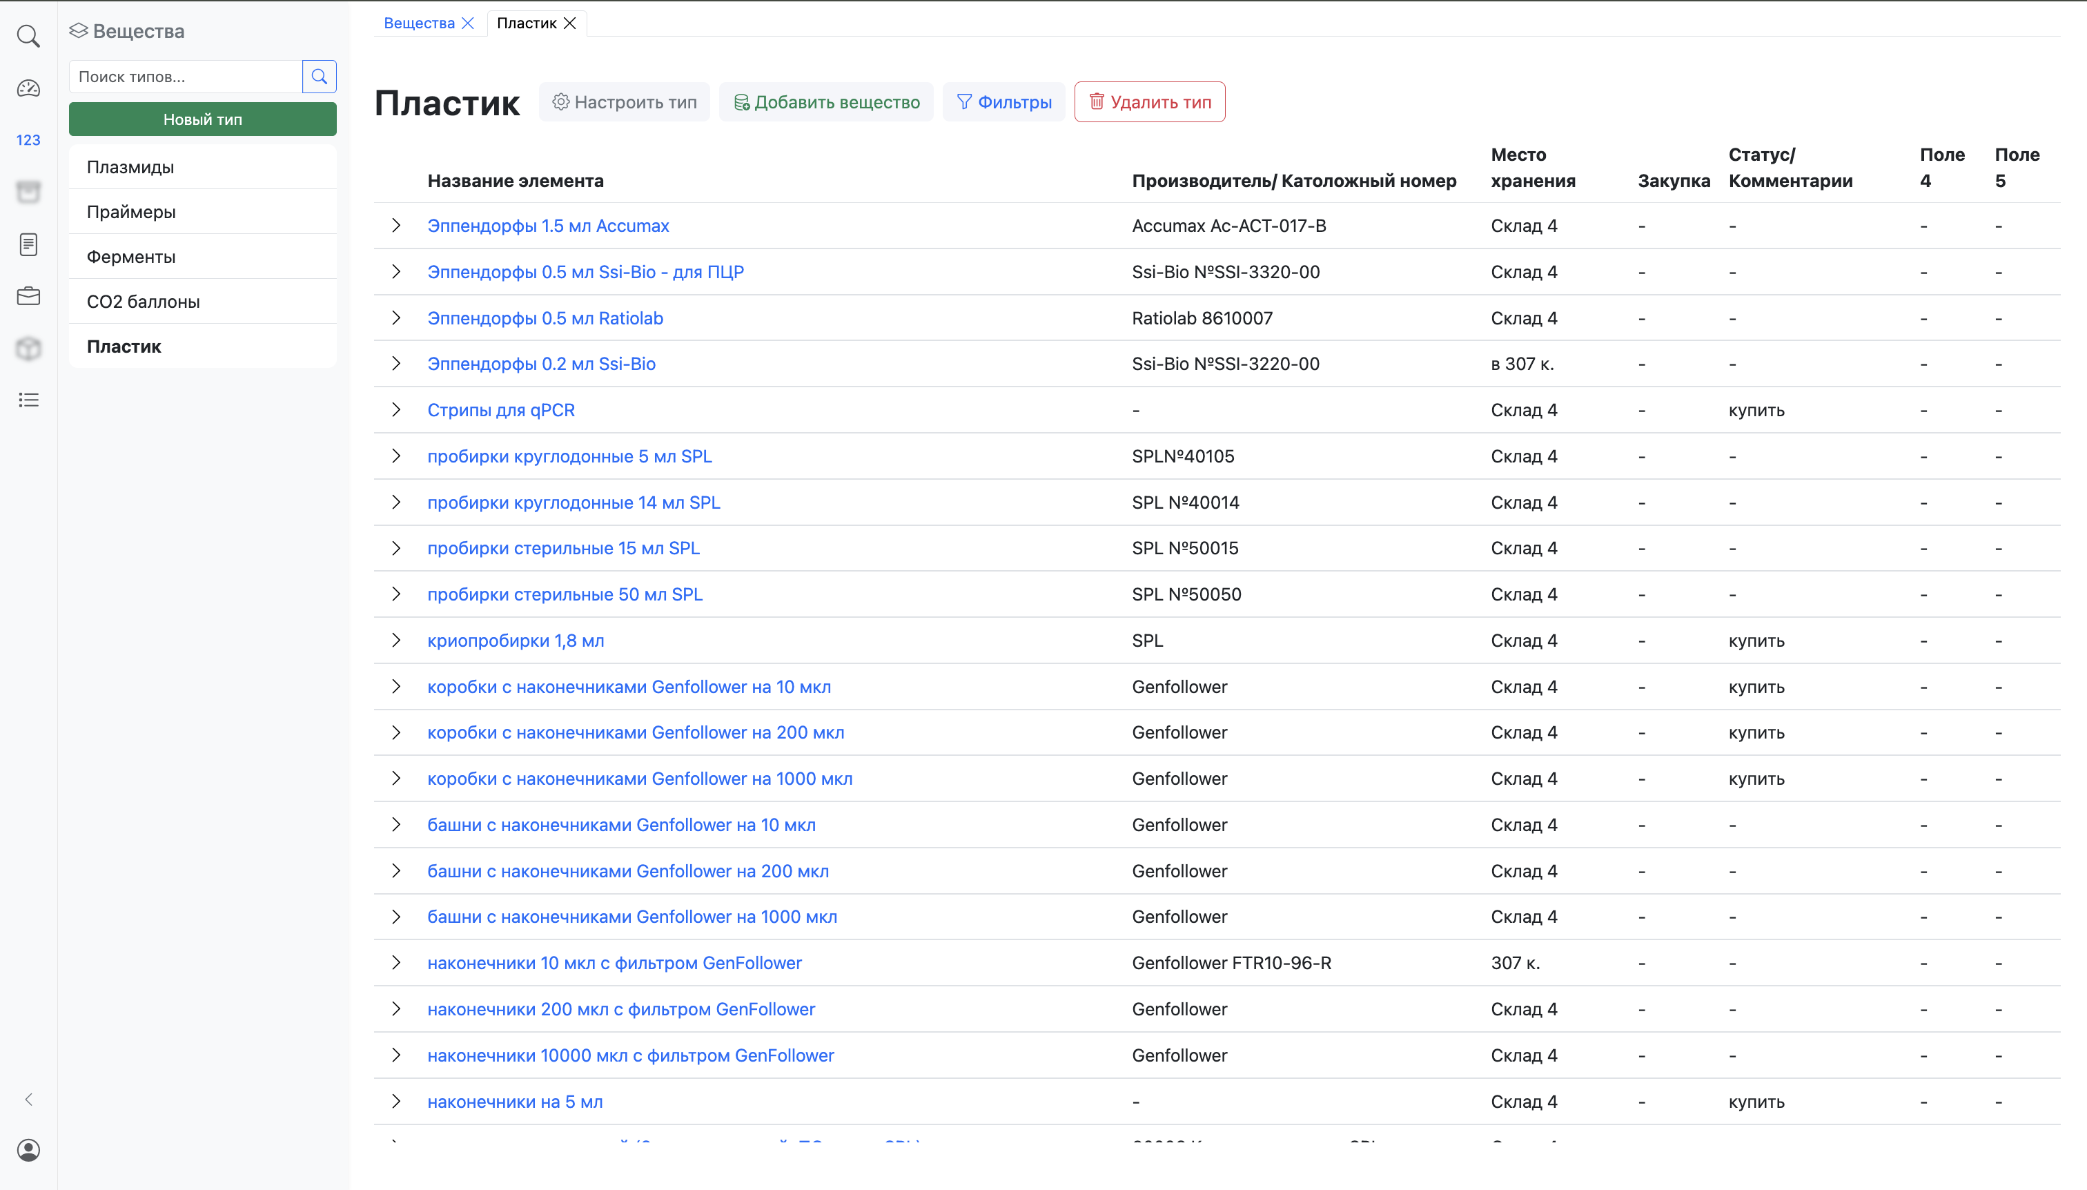
Task: Expand the Стрипы для qPCR row
Action: coord(396,409)
